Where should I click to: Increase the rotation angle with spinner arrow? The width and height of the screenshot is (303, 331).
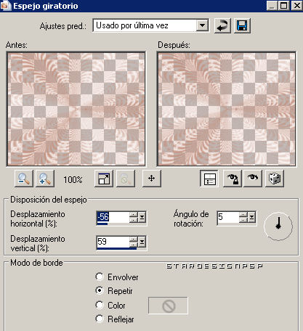[243, 214]
